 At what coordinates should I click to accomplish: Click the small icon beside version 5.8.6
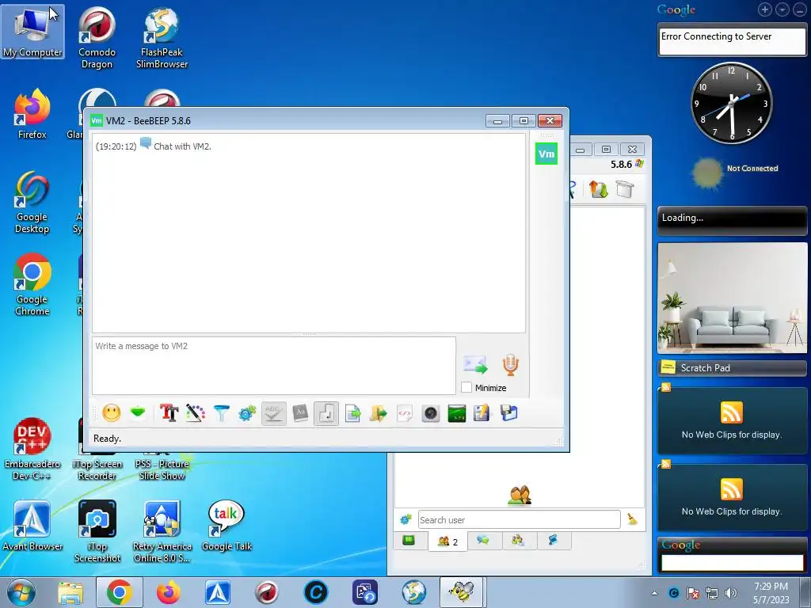[640, 164]
